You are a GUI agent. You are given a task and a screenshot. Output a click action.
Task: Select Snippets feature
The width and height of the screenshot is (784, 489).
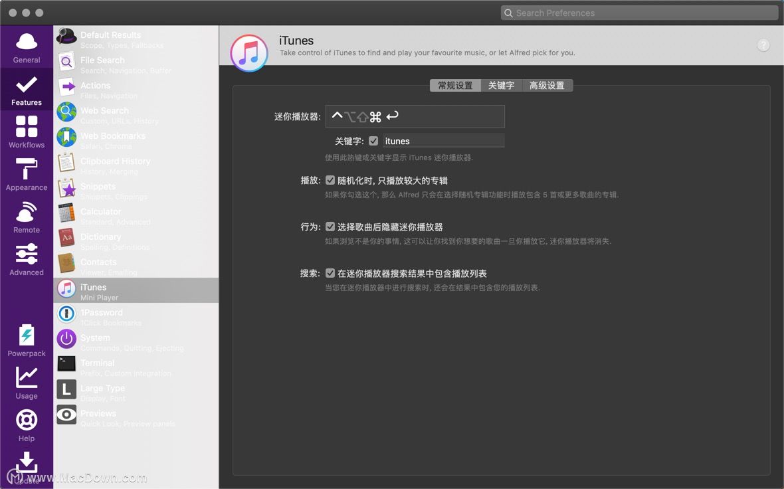tap(136, 191)
